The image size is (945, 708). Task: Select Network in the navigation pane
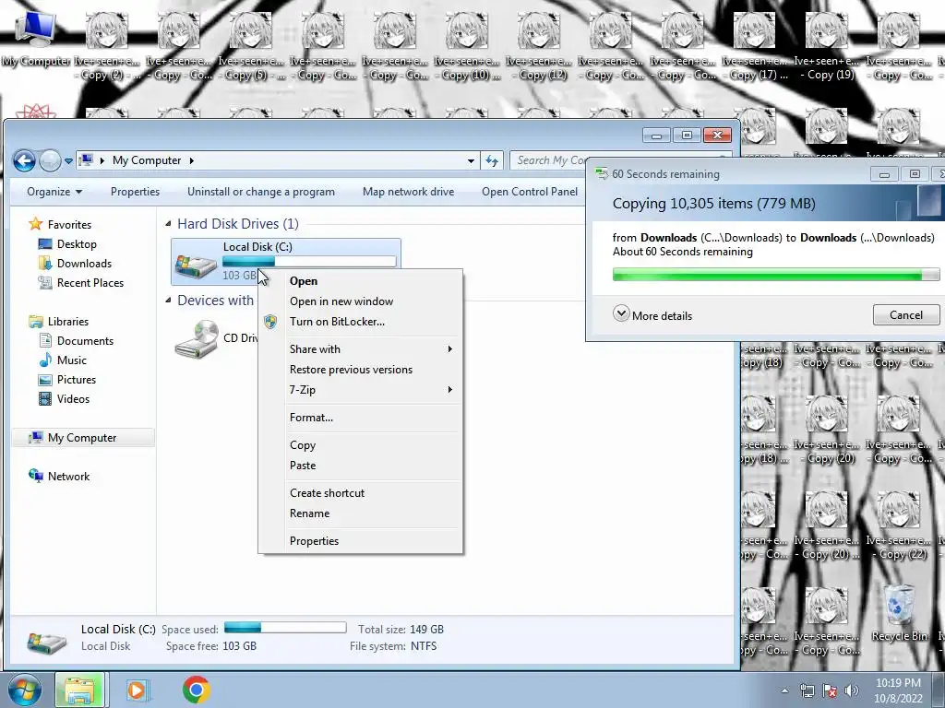click(68, 477)
